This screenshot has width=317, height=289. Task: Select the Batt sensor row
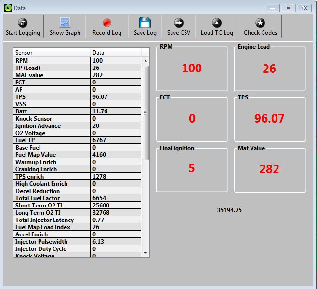52,111
